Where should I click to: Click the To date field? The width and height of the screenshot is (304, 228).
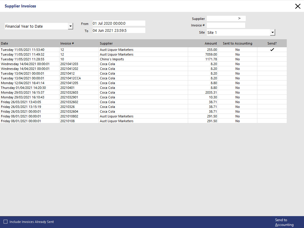[119, 30]
